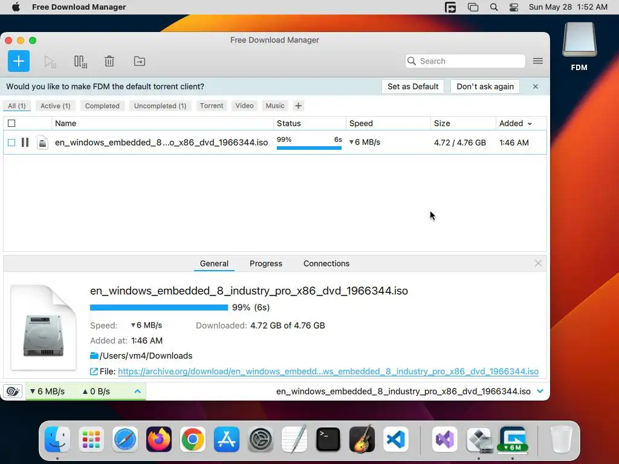Click the Size column header
The height and width of the screenshot is (464, 619).
pyautogui.click(x=463, y=123)
